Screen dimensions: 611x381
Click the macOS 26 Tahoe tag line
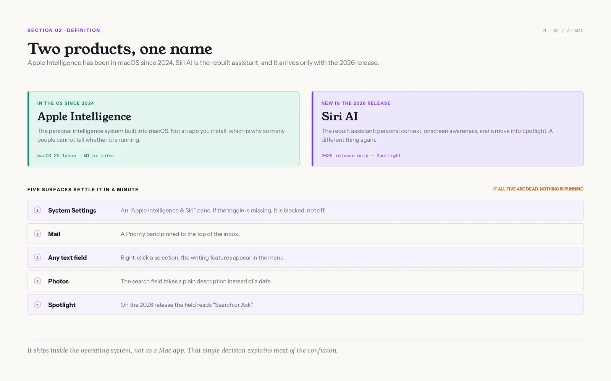[x=76, y=155]
